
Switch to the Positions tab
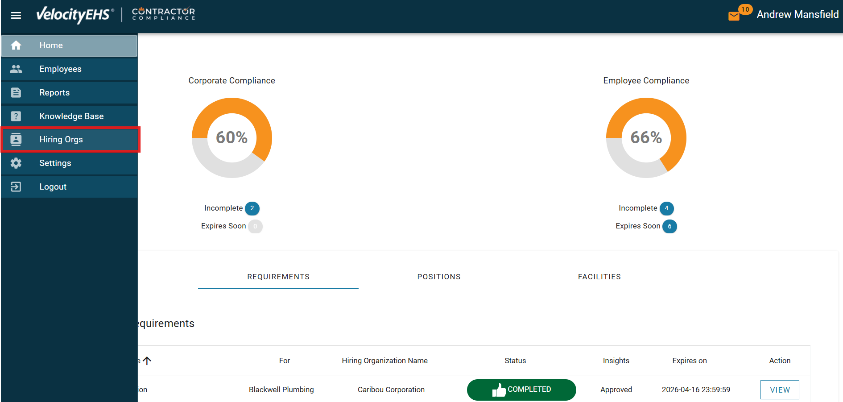click(x=439, y=277)
